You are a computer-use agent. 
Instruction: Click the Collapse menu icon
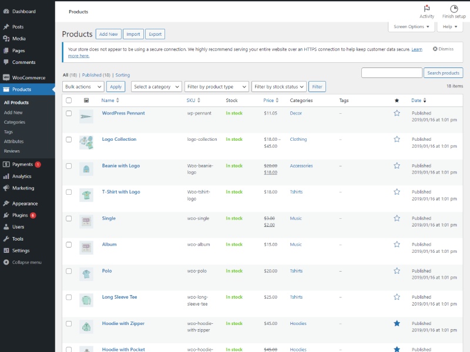coord(6,262)
